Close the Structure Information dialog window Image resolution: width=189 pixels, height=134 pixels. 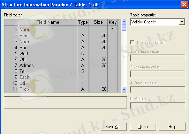[184, 5]
